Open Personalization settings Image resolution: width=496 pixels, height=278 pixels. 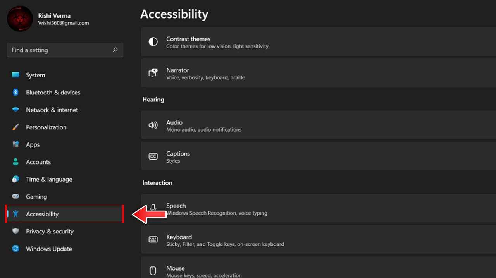point(65,127)
